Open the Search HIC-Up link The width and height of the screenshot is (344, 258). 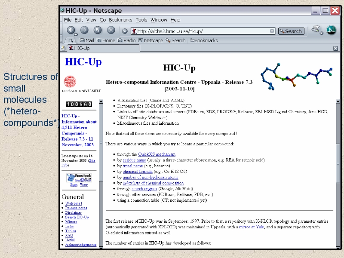click(77, 217)
